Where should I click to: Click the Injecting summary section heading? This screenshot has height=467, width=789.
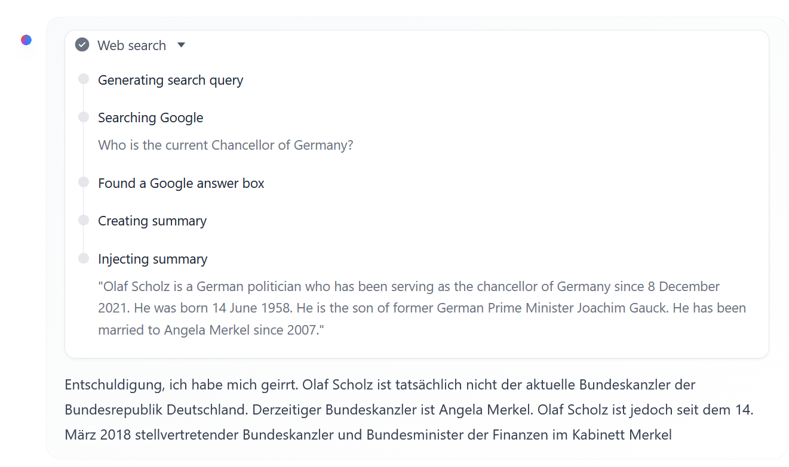[x=152, y=259]
